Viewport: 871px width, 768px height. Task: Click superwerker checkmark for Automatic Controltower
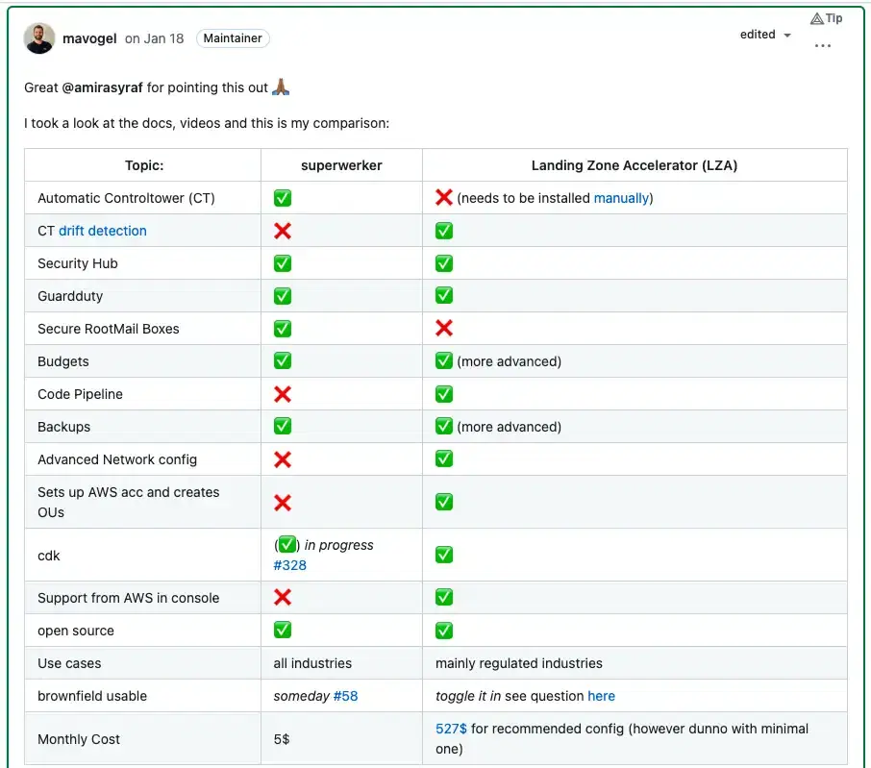click(283, 198)
